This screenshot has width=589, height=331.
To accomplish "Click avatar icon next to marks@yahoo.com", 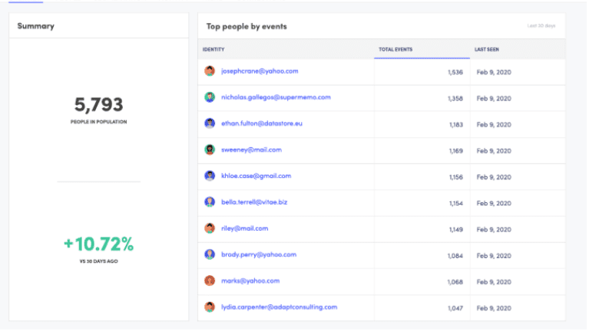I will pos(210,280).
